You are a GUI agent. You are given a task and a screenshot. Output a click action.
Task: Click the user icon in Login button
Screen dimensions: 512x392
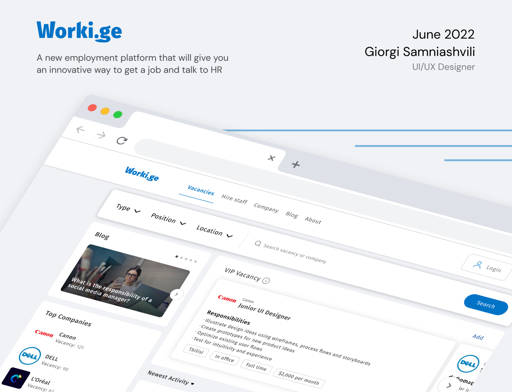(x=477, y=265)
